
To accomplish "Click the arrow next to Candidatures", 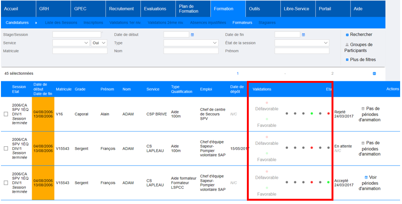I will click(x=36, y=22).
